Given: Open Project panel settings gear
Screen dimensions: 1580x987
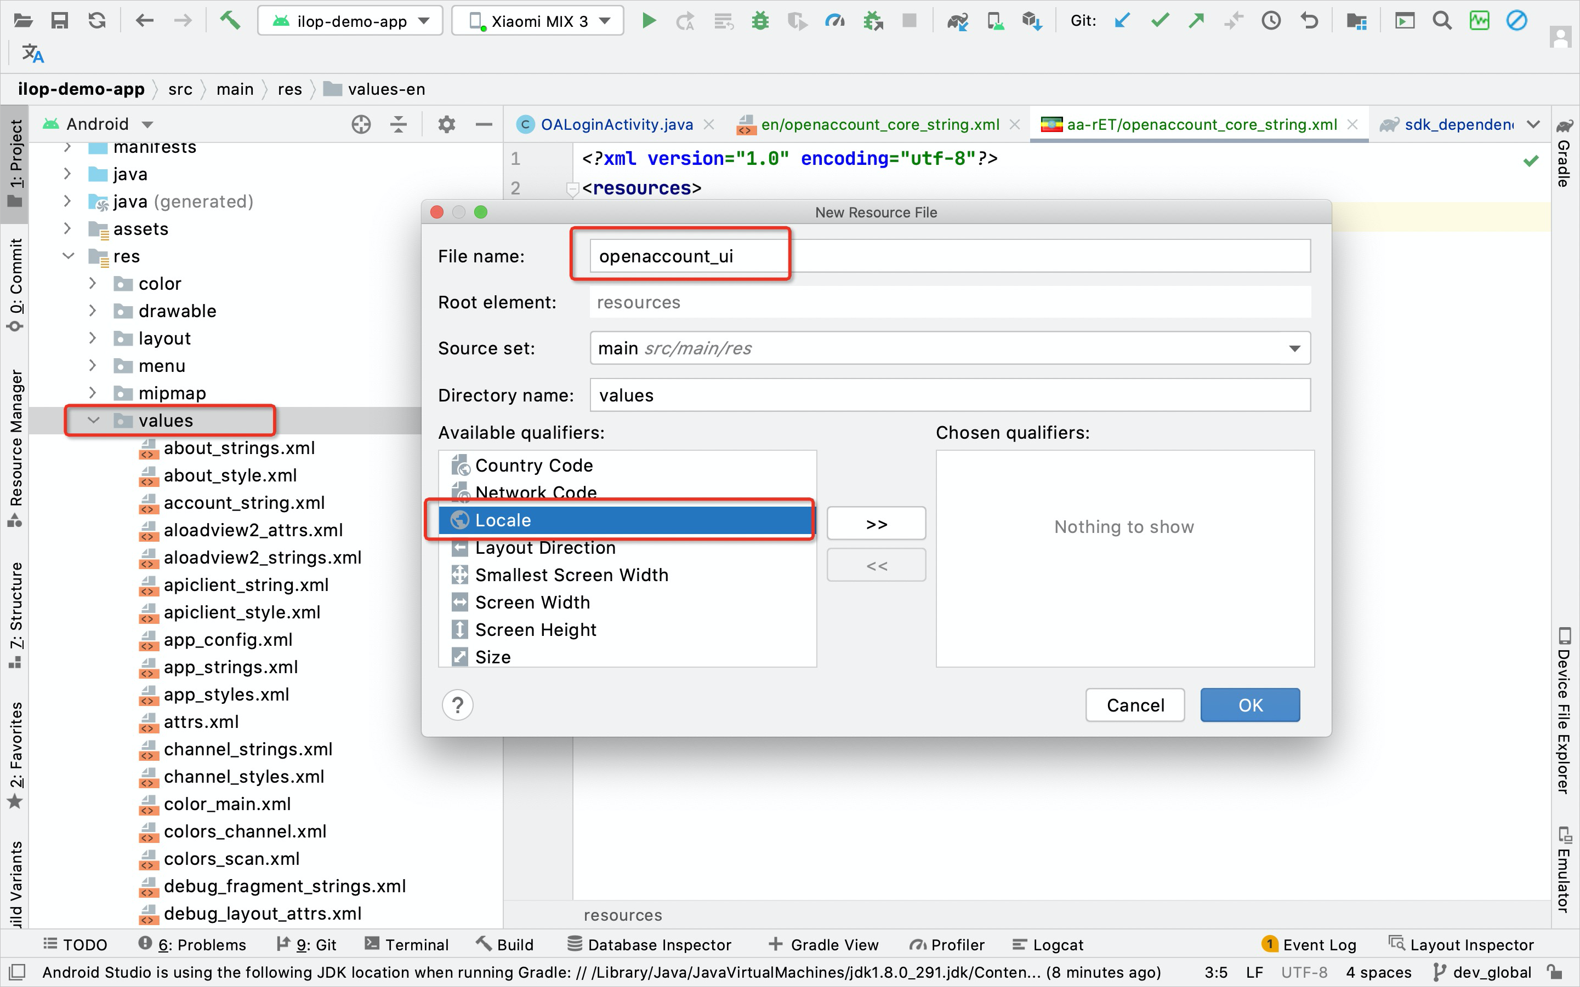Looking at the screenshot, I should tap(446, 124).
